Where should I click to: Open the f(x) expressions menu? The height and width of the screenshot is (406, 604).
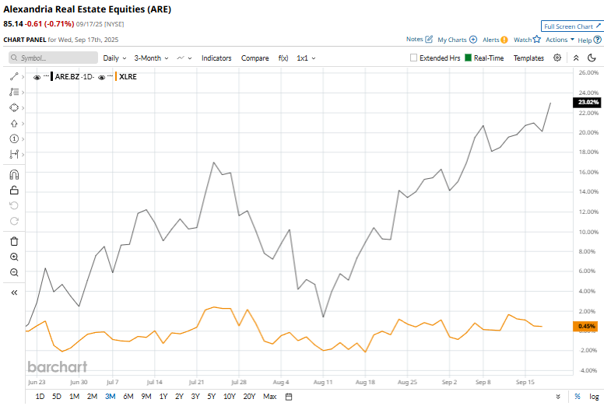click(x=283, y=58)
